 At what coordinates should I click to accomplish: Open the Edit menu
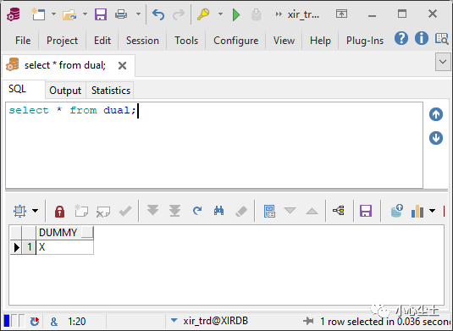(x=102, y=41)
